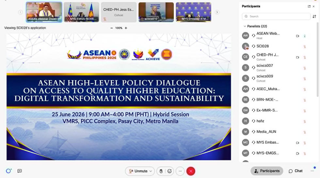Click the muted mic icon for MYS Embas…
This screenshot has height=178, width=320.
(x=304, y=143)
